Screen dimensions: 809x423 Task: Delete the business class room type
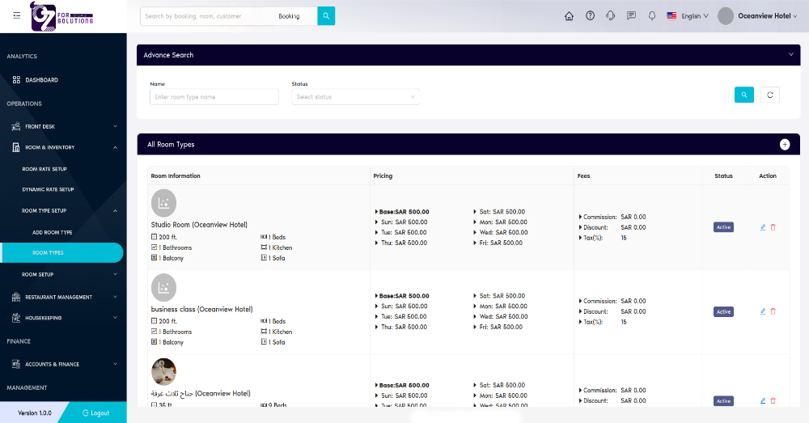(773, 311)
